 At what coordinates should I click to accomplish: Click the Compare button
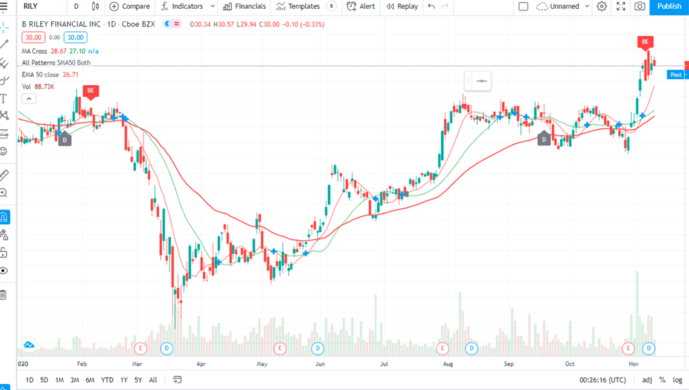click(x=130, y=6)
